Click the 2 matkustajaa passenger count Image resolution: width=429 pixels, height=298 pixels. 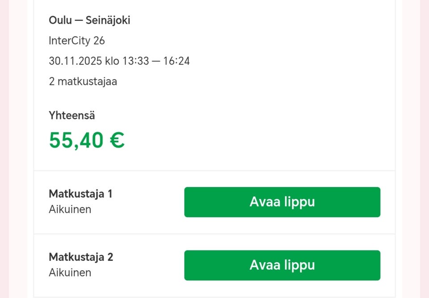click(x=83, y=81)
